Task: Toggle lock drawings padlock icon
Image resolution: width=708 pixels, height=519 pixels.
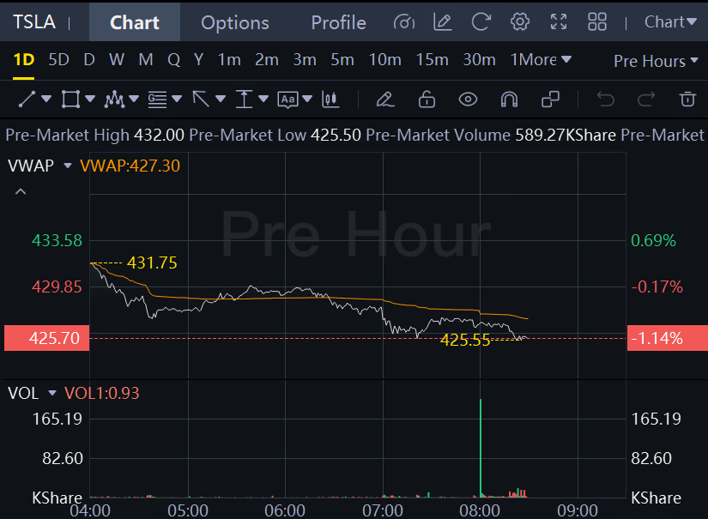Action: [x=427, y=100]
